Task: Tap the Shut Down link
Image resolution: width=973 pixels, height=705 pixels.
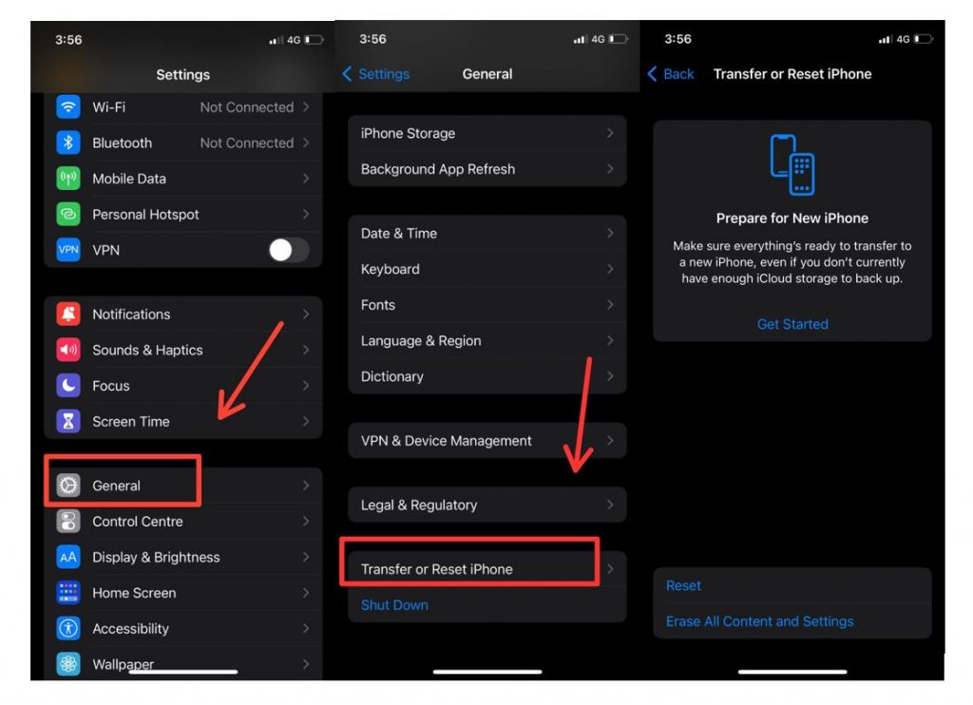Action: click(394, 605)
